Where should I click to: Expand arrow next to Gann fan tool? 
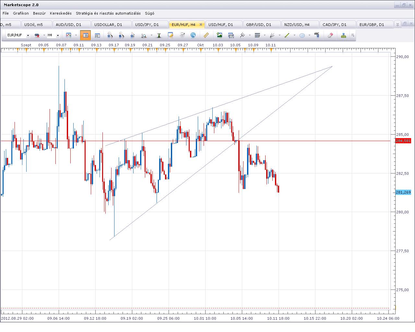pyautogui.click(x=279, y=35)
